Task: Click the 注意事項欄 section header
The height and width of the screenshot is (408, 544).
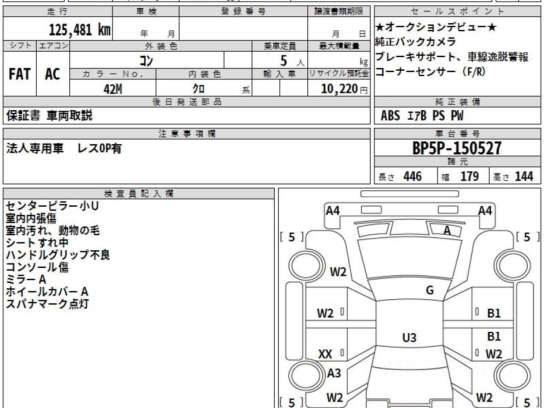Action: [186, 134]
